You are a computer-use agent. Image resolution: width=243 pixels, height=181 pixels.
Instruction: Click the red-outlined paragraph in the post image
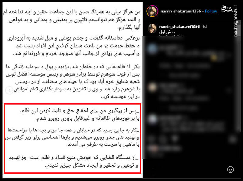[73, 138]
